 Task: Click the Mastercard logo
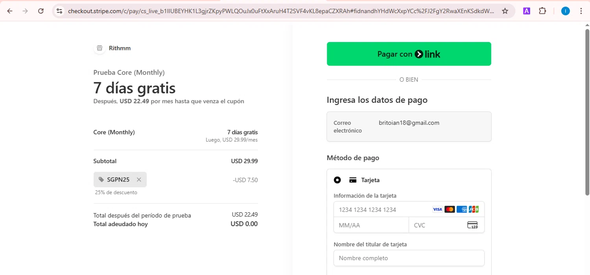(x=450, y=209)
